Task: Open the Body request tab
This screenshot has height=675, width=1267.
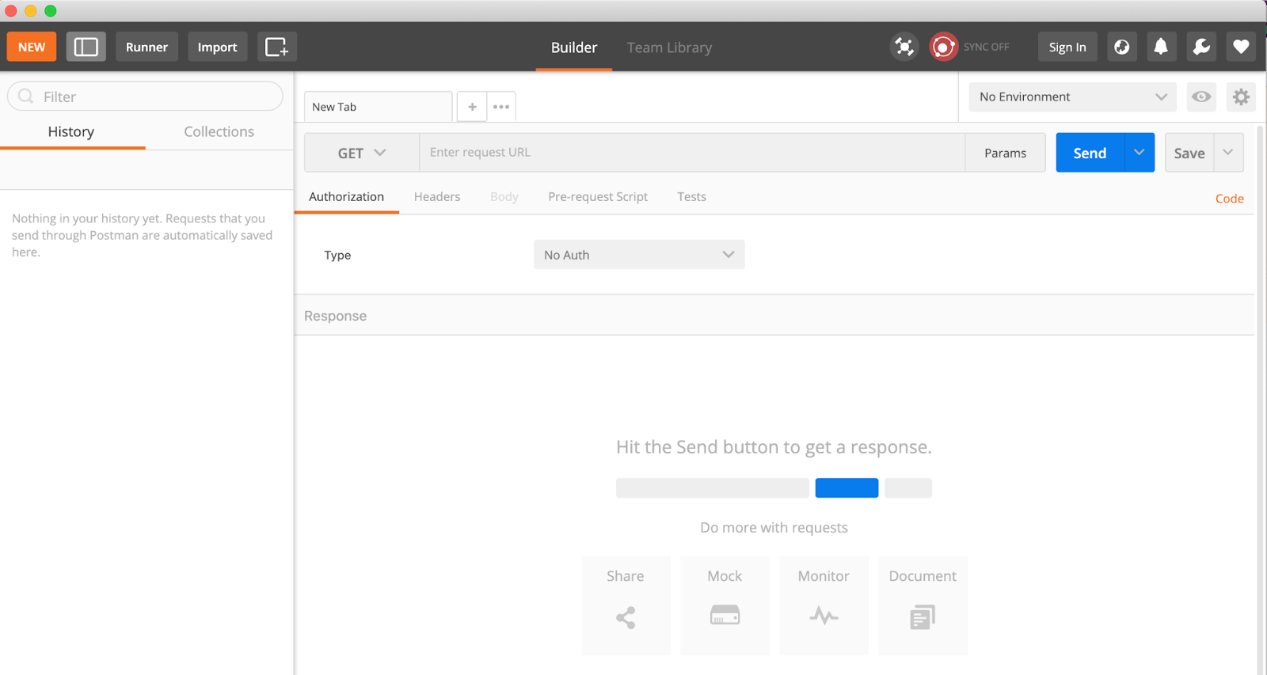Action: (x=504, y=197)
